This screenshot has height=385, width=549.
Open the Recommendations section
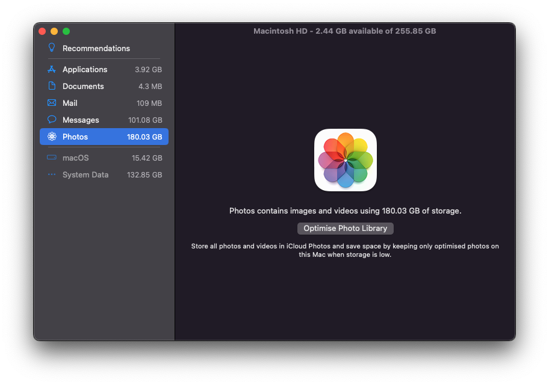[96, 48]
